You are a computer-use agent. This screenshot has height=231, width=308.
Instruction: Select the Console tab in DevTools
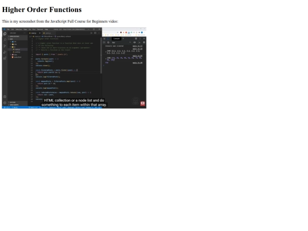(116, 39)
